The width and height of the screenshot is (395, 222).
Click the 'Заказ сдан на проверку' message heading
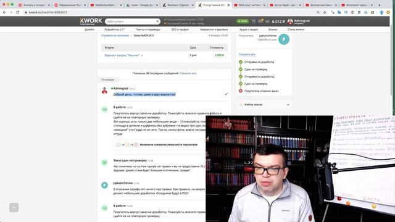coord(130,160)
